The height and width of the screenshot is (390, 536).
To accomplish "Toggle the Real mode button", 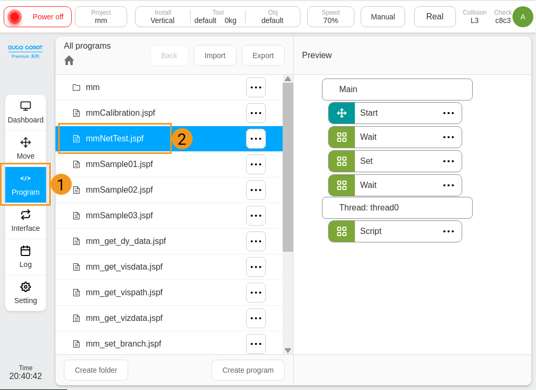I will coord(435,16).
